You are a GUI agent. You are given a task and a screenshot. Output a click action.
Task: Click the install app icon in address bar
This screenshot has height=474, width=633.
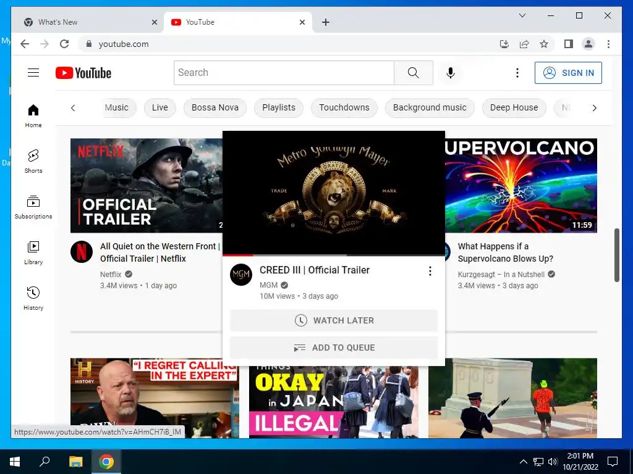[504, 44]
